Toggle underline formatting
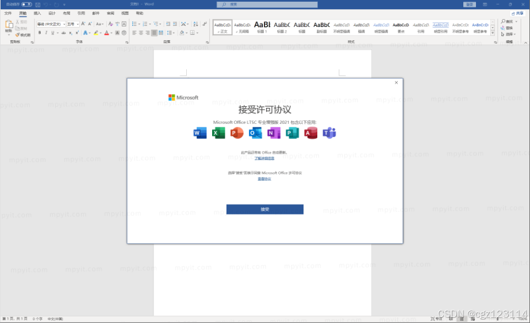 53,33
